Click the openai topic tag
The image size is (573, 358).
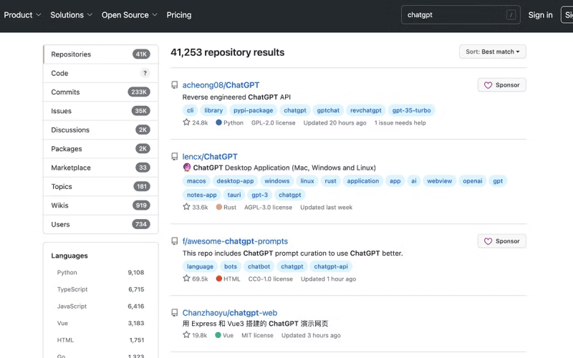(x=473, y=181)
